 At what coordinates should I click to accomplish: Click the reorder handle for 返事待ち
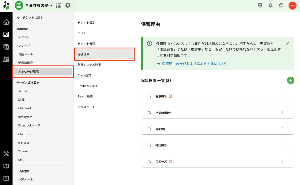point(149,96)
